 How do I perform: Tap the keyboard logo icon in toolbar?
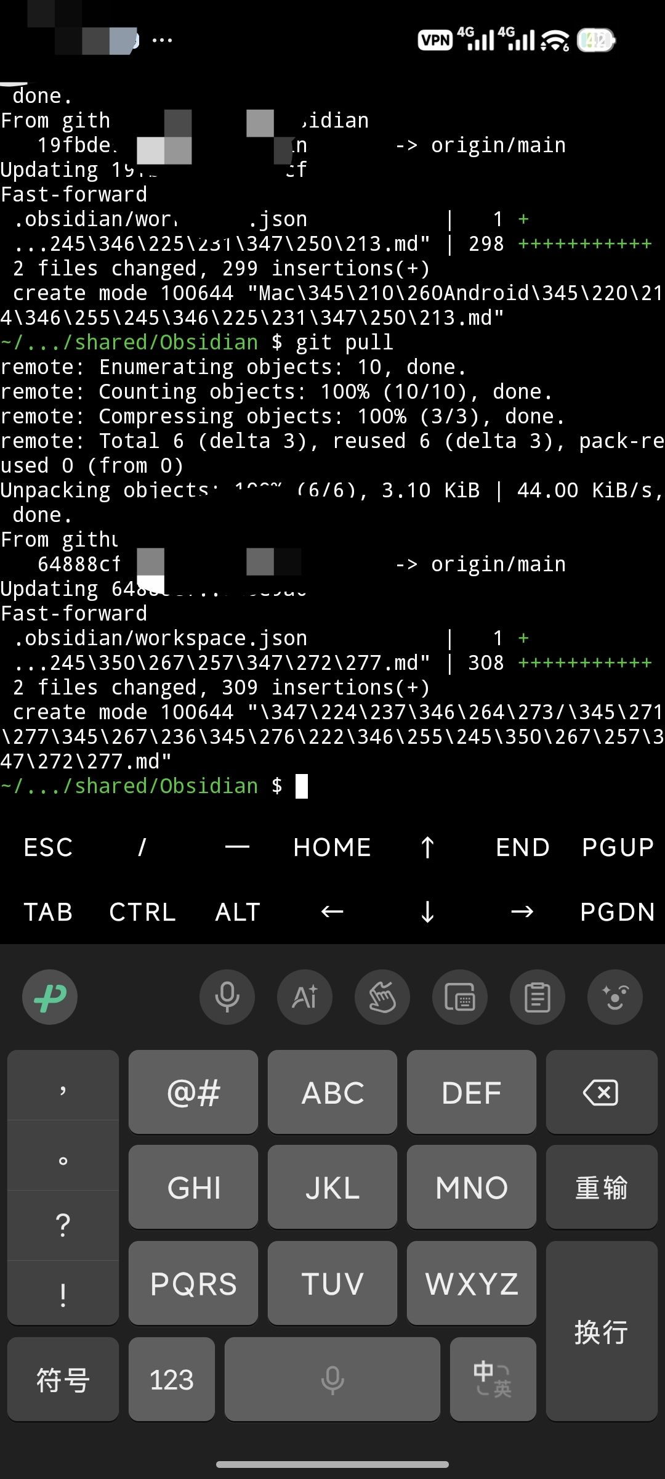[x=50, y=997]
